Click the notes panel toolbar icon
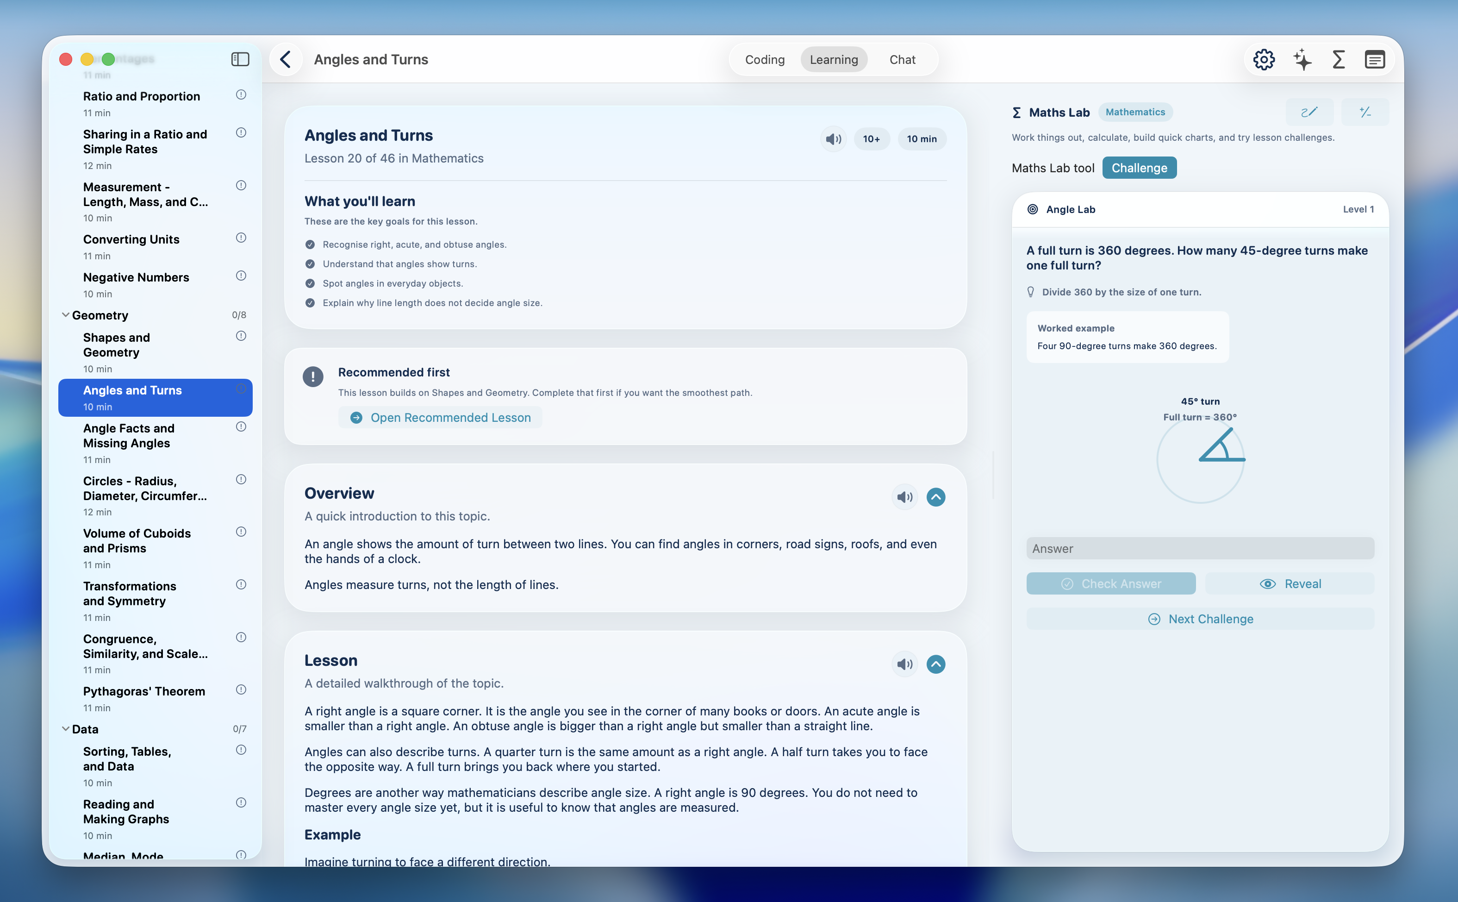The width and height of the screenshot is (1458, 902). pyautogui.click(x=1375, y=59)
